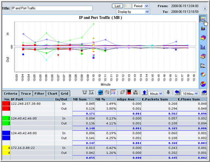Switch to the Filter tab

point(39,94)
